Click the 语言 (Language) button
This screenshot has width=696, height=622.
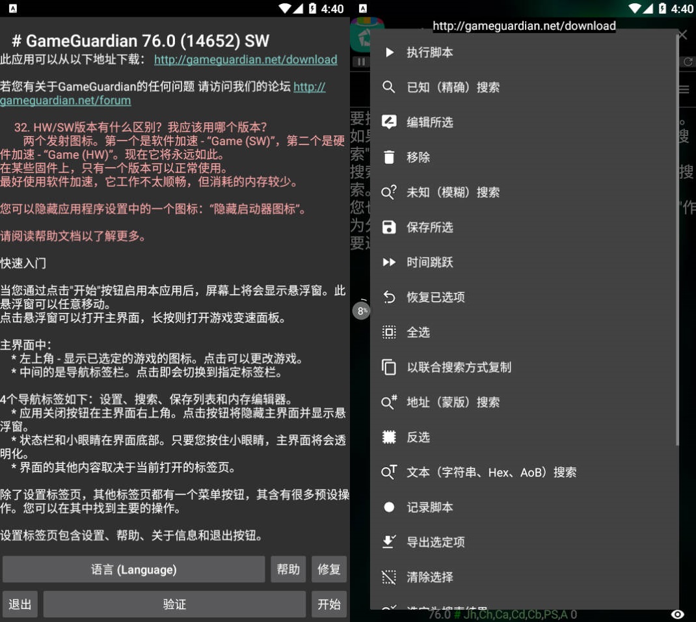point(133,569)
